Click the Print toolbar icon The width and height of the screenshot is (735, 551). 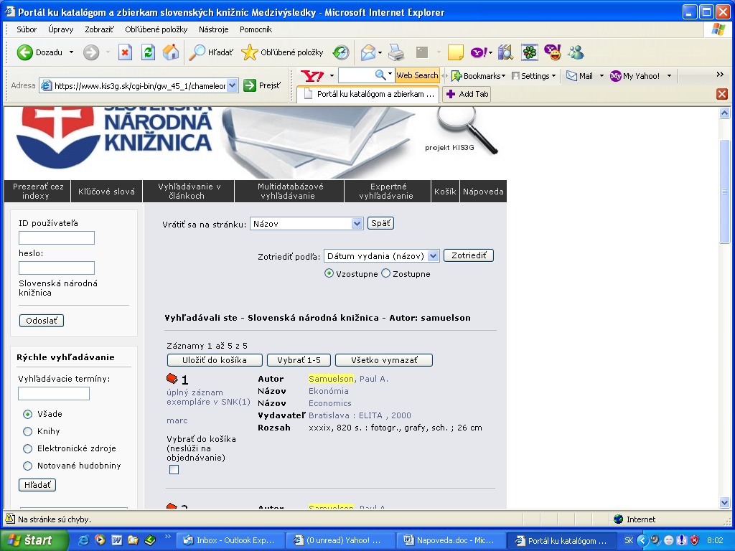tap(396, 52)
